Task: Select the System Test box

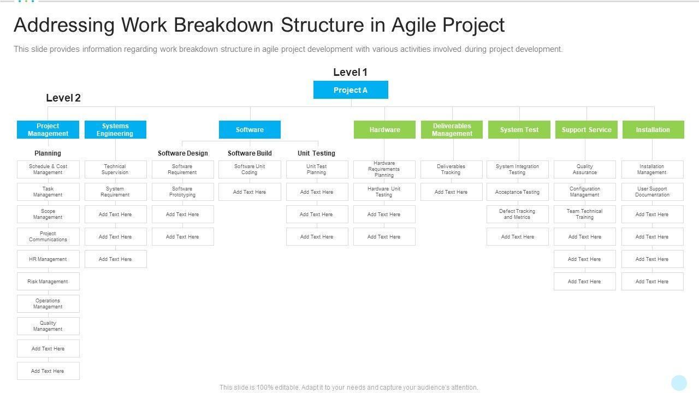Action: pos(519,130)
